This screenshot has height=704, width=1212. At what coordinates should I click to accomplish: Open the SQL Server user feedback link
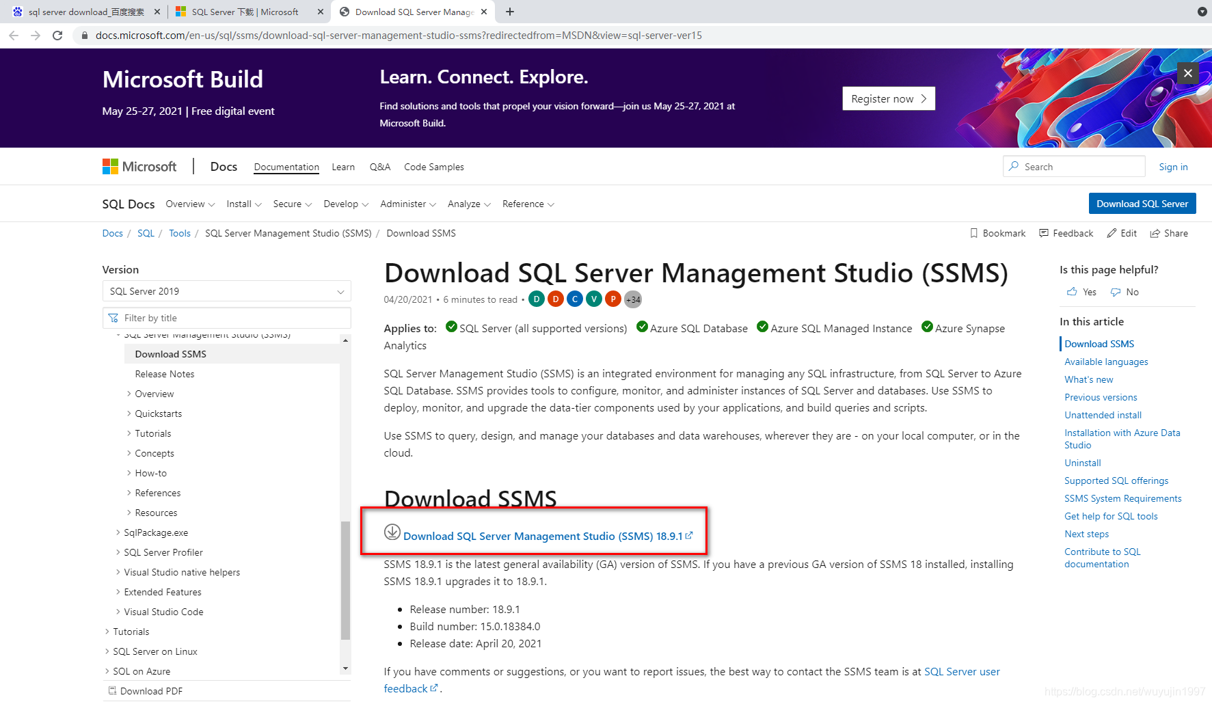(x=962, y=672)
